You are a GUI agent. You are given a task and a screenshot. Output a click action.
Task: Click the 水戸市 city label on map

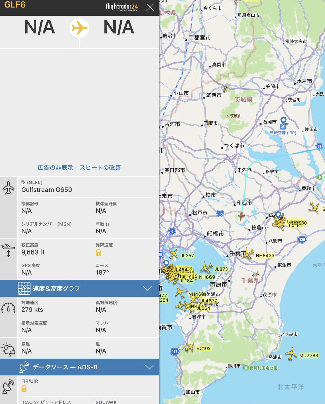304,81
